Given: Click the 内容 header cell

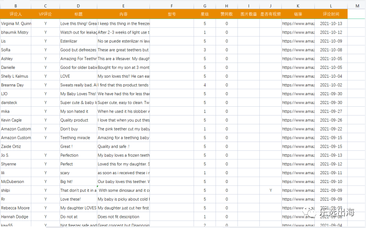Looking at the screenshot, I should pyautogui.click(x=123, y=14).
